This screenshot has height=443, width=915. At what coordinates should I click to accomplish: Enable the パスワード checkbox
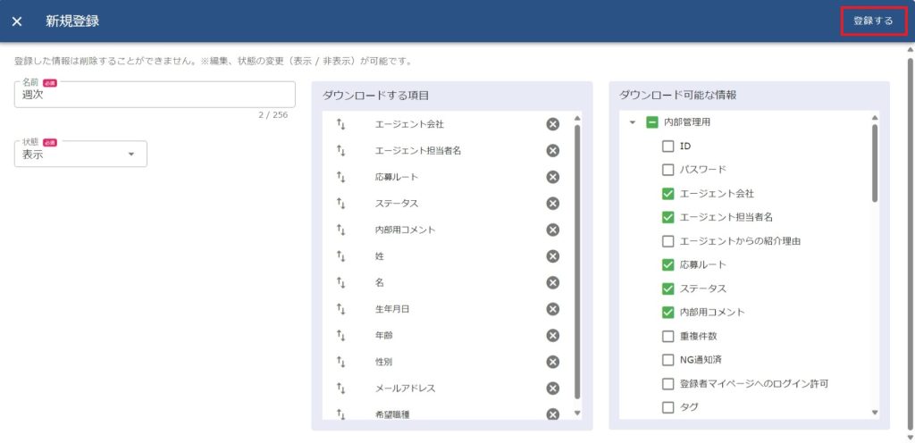tap(667, 170)
